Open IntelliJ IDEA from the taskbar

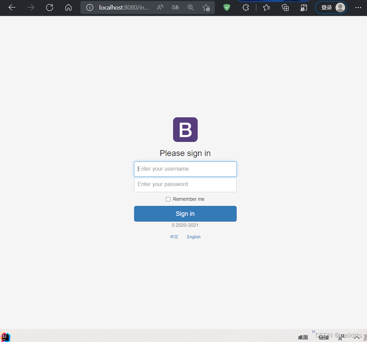[5, 337]
